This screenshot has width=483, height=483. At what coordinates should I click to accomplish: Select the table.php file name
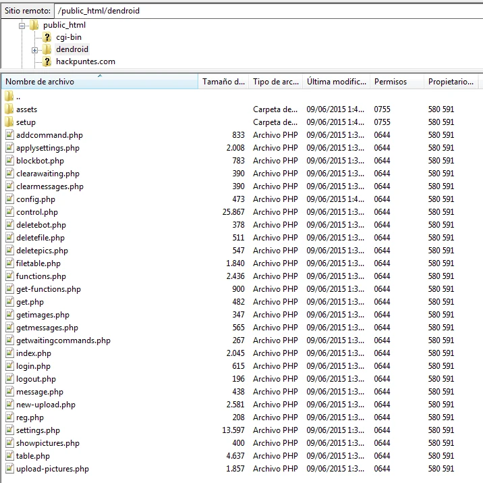(x=33, y=456)
